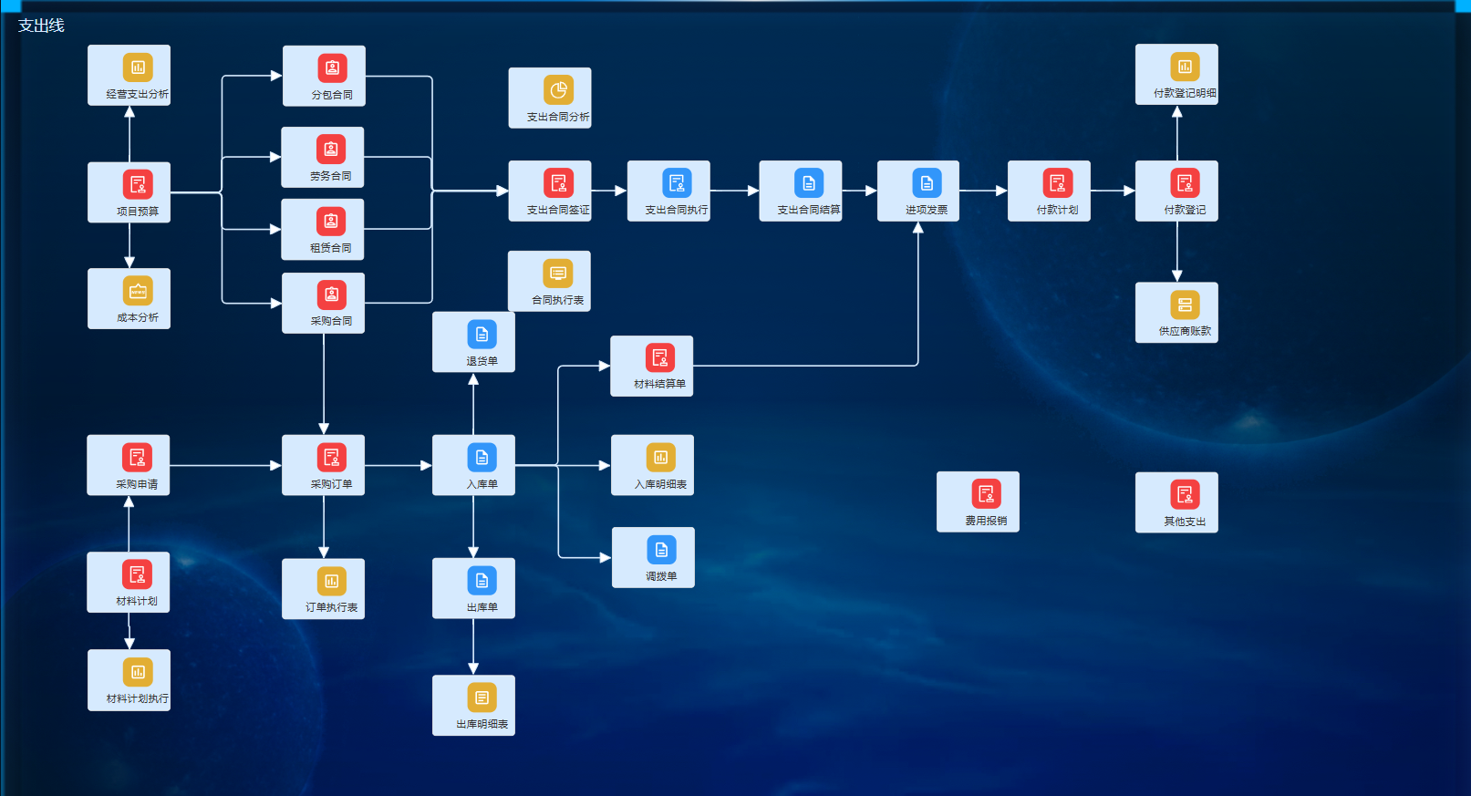Open the 项目预算 node icon

138,185
